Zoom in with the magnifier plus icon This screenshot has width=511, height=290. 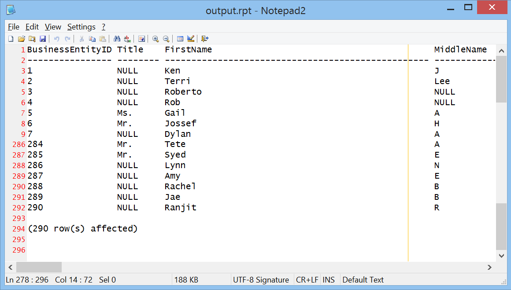coord(156,39)
